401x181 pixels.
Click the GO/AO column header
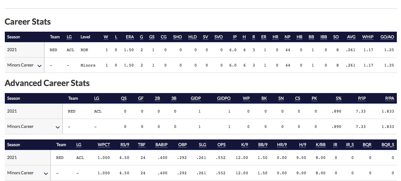(387, 37)
